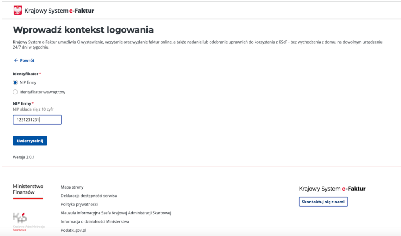Click the Skontaktuj się z nami button
Viewport: 401px width, 236px height.
pos(323,202)
